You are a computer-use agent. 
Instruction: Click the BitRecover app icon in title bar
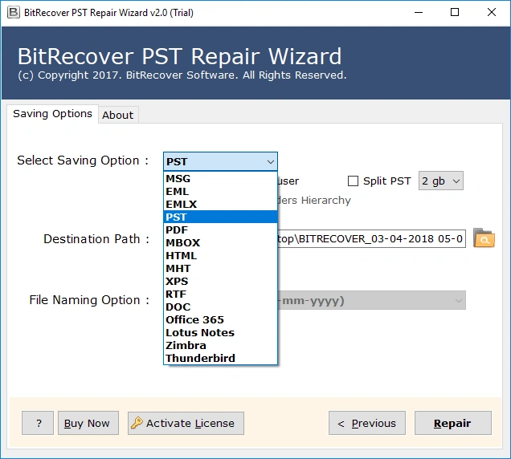(x=12, y=12)
